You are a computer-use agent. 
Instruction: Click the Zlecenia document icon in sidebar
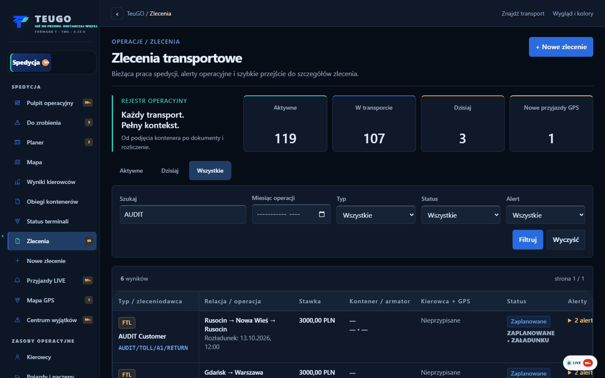17,241
